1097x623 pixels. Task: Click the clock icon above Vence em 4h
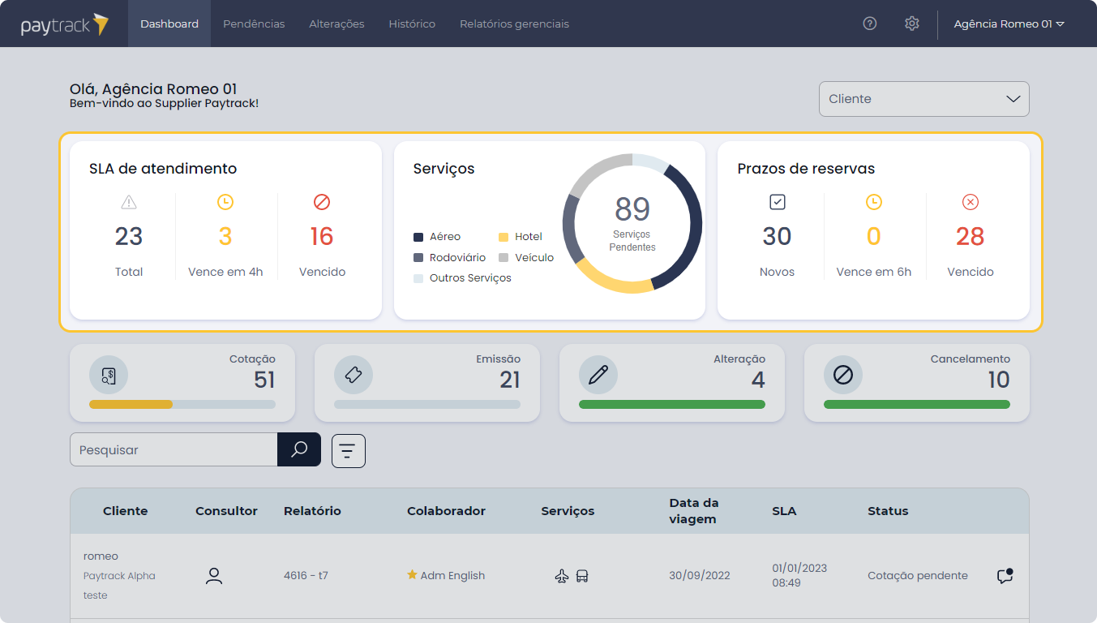point(225,202)
